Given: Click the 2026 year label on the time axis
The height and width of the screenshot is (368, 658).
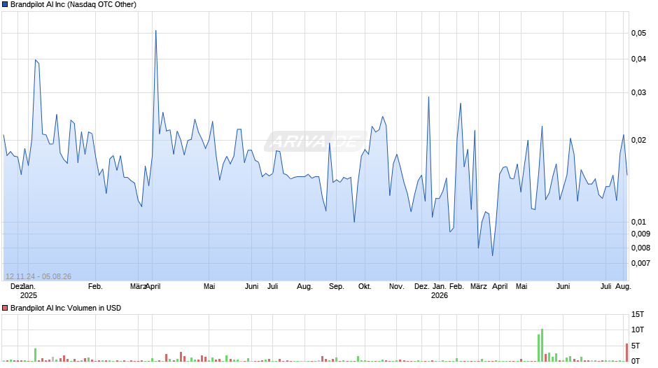Looking at the screenshot, I should tap(440, 295).
